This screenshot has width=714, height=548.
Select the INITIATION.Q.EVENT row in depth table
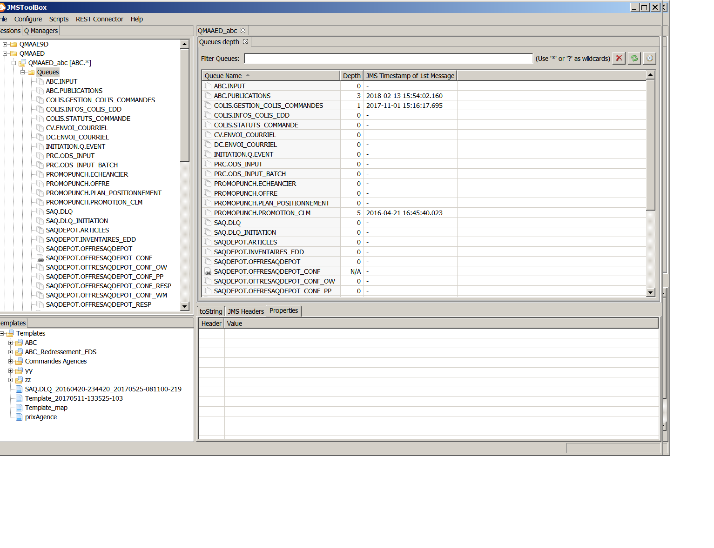(x=424, y=154)
